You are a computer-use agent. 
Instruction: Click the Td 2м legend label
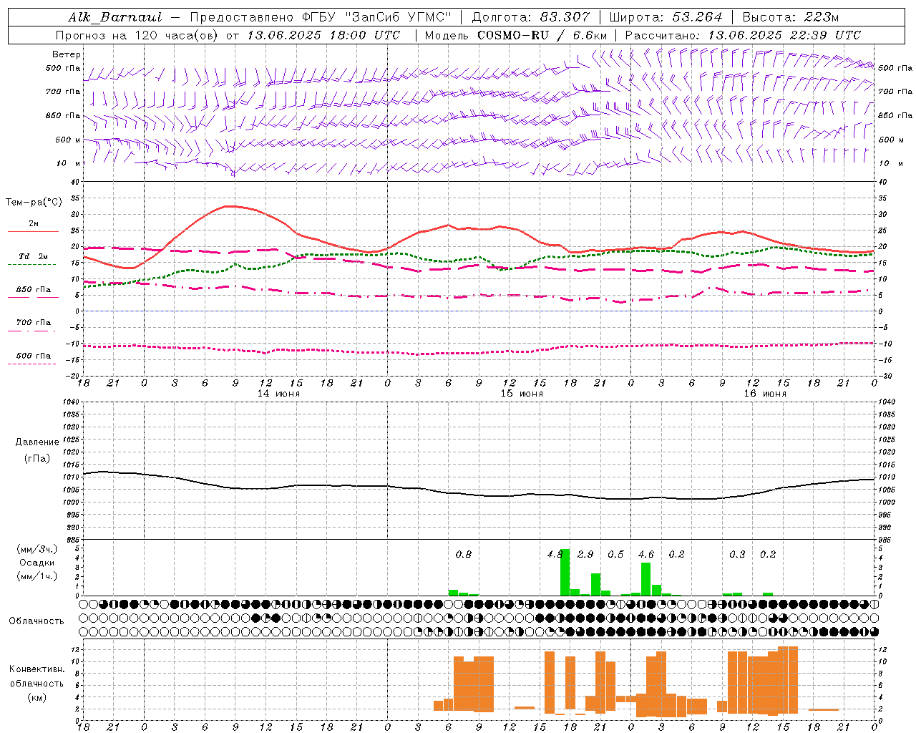tap(34, 256)
